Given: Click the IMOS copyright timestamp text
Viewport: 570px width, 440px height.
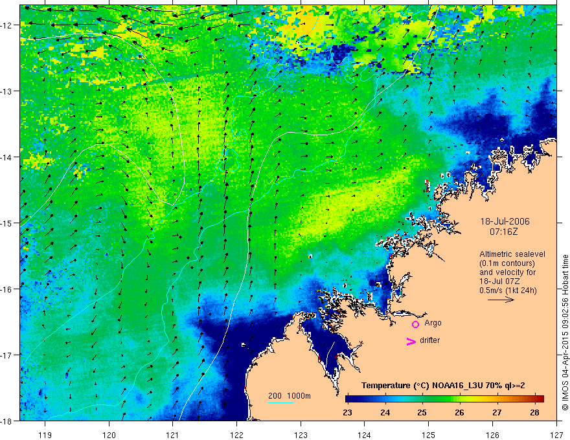Looking at the screenshot, I should (x=565, y=333).
